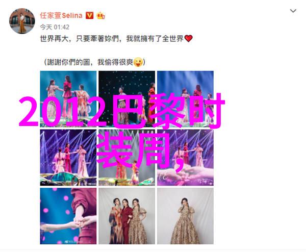Open center photo of the image grid
The height and width of the screenshot is (252, 306).
(x=127, y=158)
